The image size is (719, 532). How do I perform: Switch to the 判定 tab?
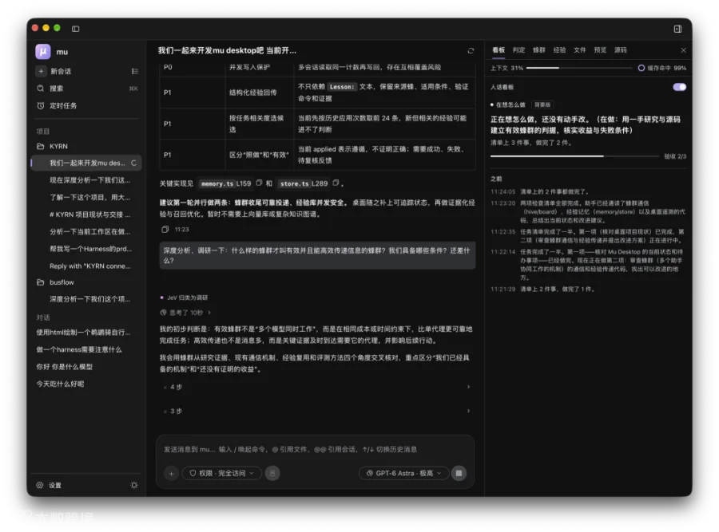(518, 50)
